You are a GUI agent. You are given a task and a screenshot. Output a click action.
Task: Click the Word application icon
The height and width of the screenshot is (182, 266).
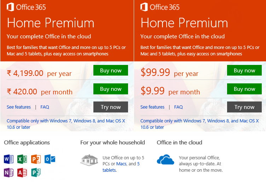pos(8,159)
